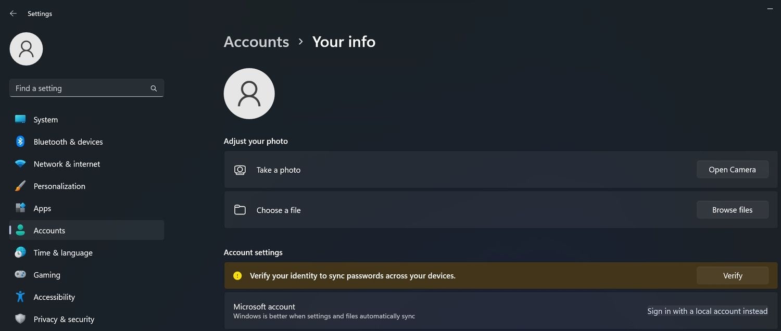781x331 pixels.
Task: Click the Accessibility figure icon
Action: 20,297
